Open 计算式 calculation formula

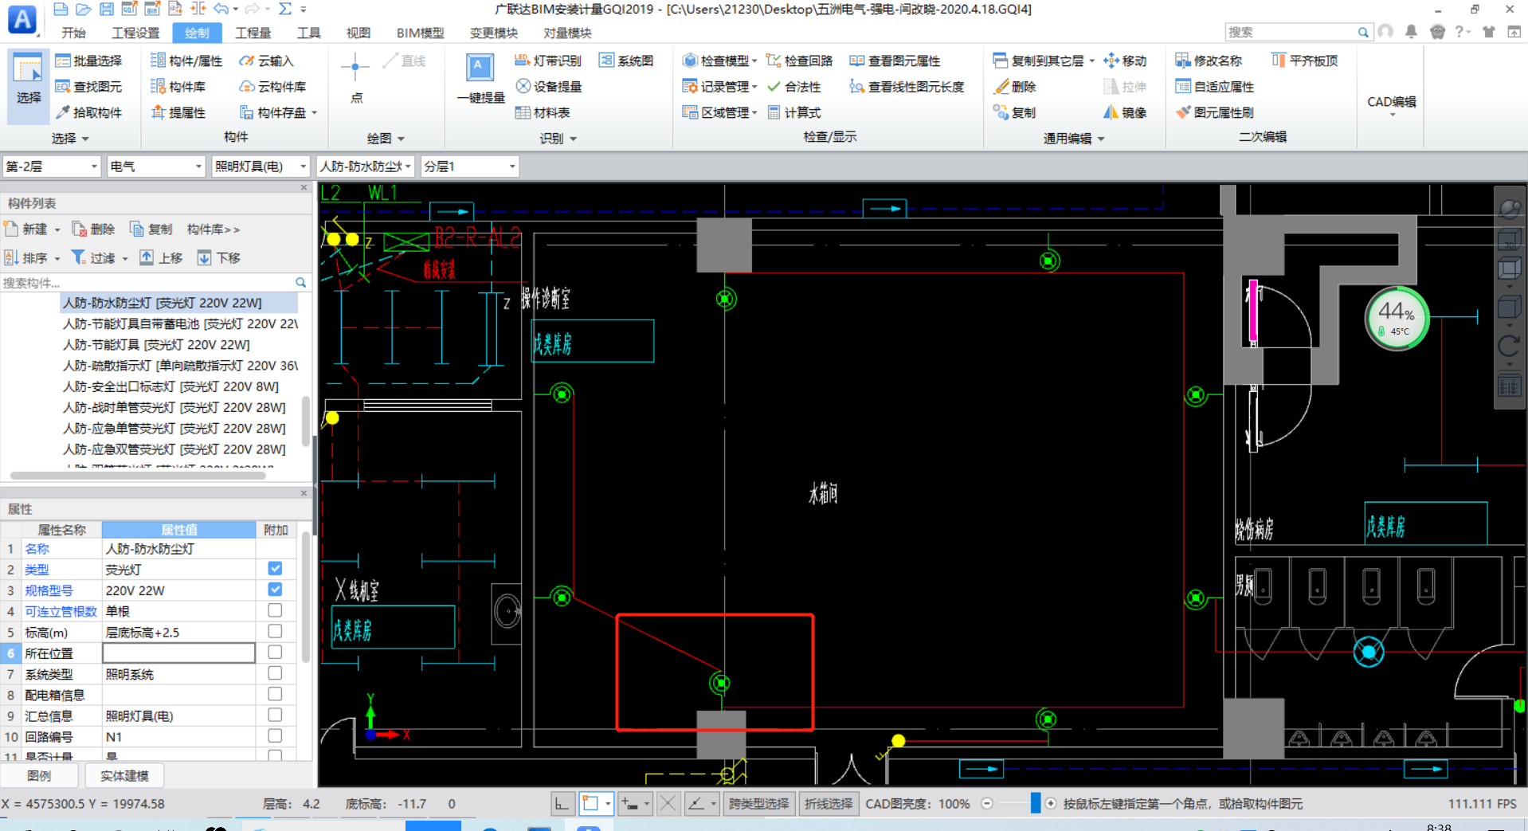(793, 112)
